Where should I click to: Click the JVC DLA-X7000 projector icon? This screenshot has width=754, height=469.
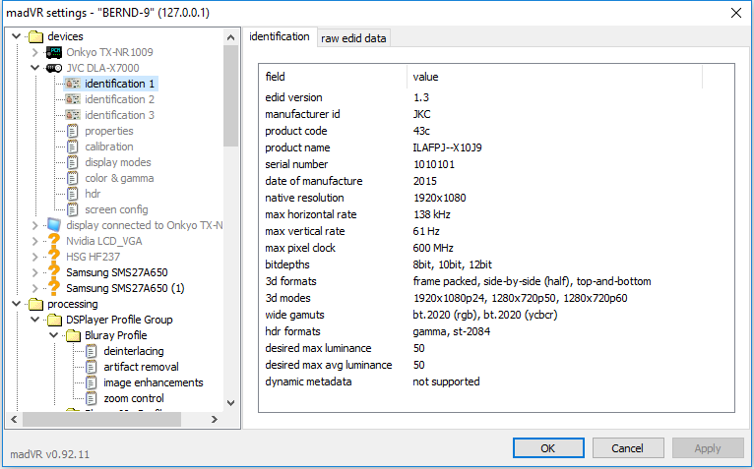[54, 68]
